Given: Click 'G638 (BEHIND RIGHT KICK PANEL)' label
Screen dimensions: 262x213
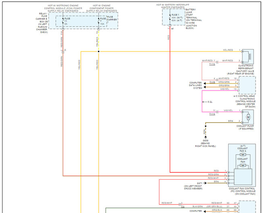Looking at the screenshot, I should [x=206, y=143].
